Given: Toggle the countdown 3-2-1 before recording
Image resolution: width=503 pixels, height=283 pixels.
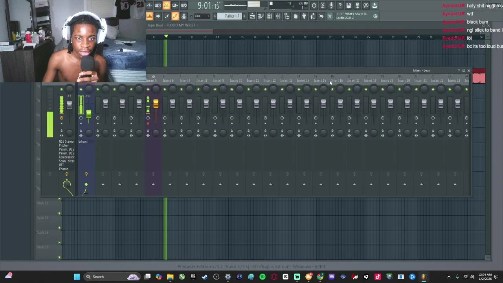Looking at the screenshot, I should pos(167,6).
